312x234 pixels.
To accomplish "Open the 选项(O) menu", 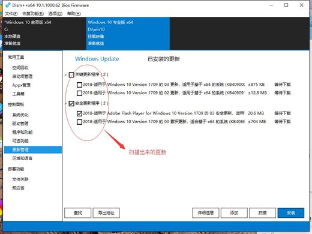I will (x=55, y=14).
